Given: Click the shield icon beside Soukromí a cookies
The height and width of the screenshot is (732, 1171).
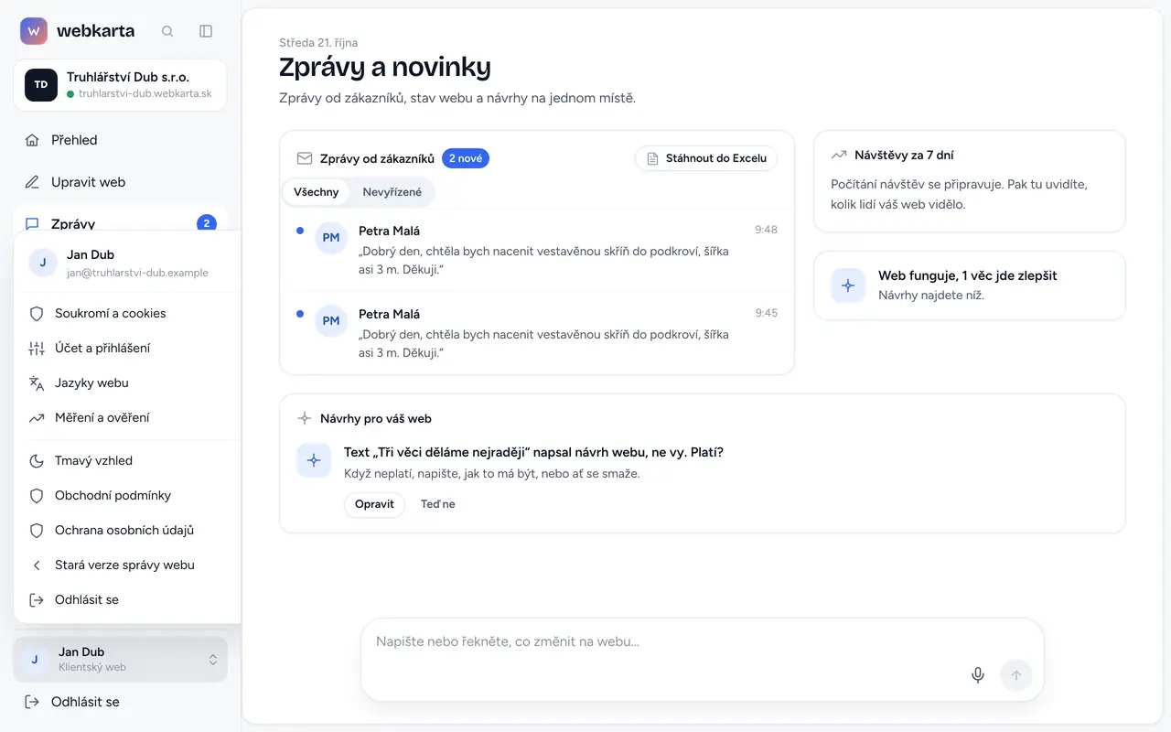Looking at the screenshot, I should click(x=37, y=313).
